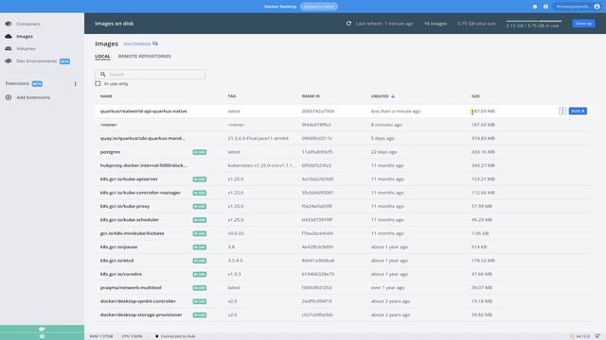Open Add Extensions in the sidebar
The image size is (606, 340).
pyautogui.click(x=33, y=97)
